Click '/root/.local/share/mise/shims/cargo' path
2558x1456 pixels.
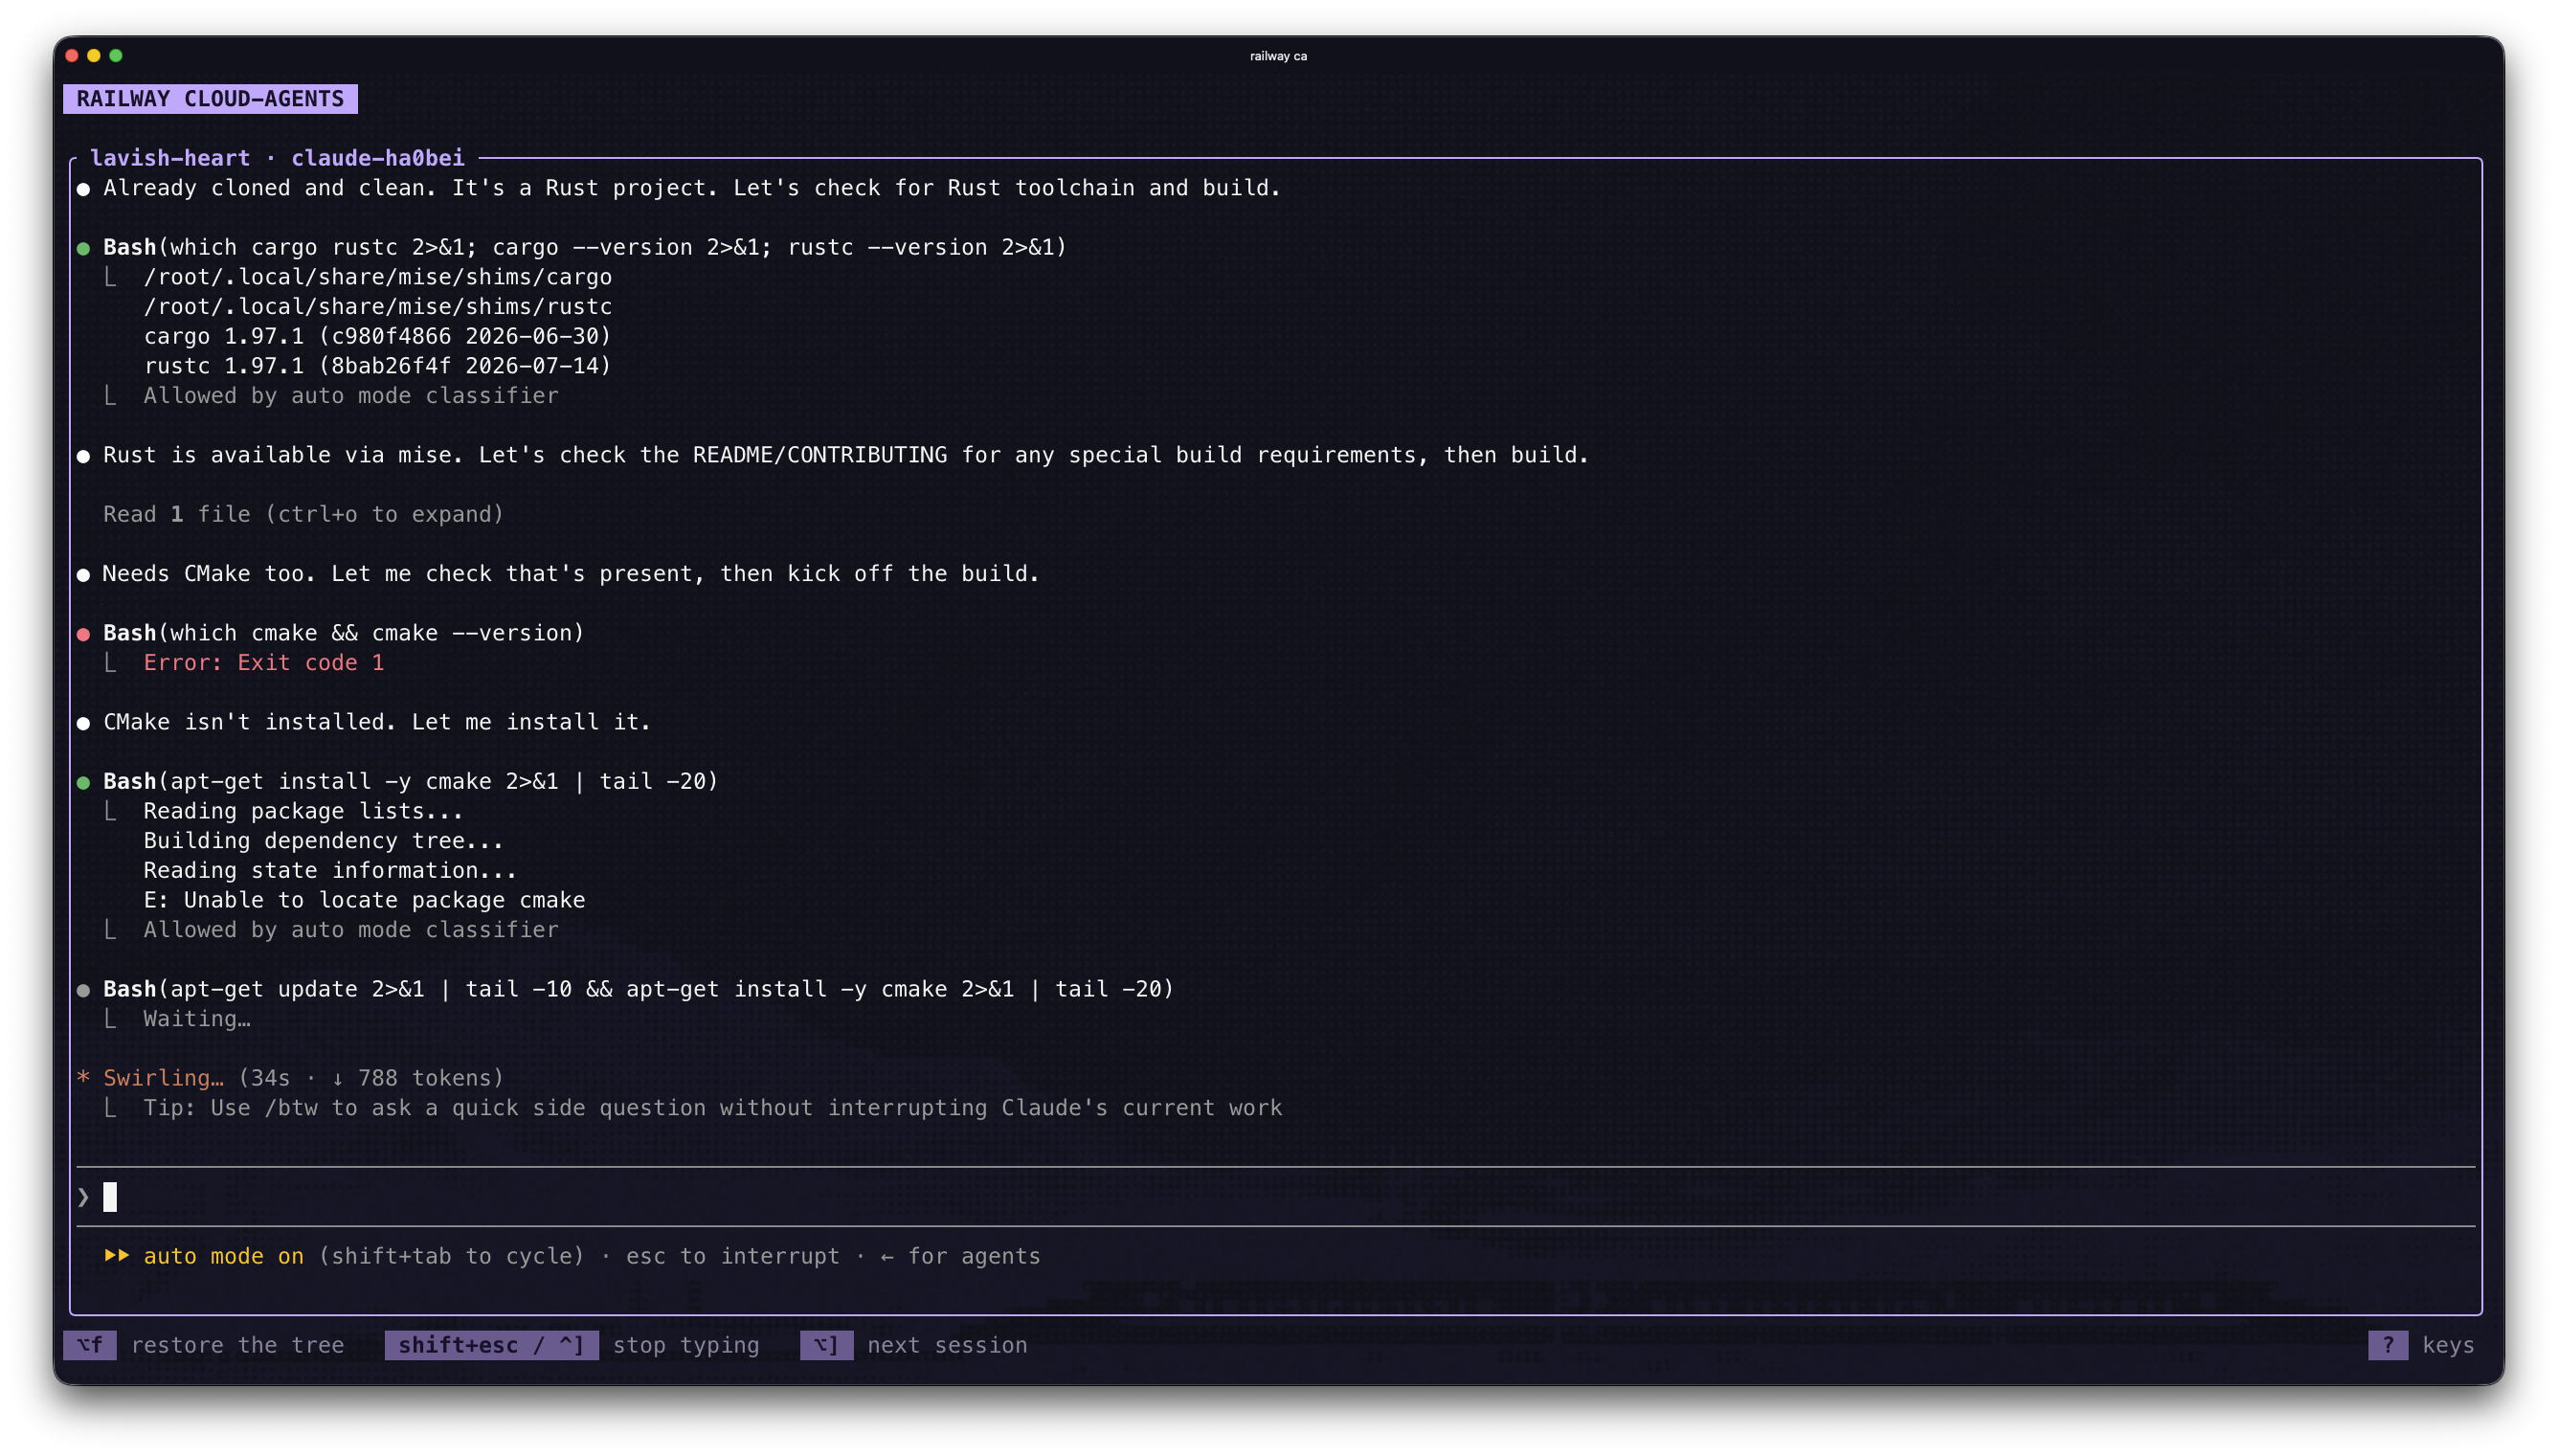click(377, 277)
